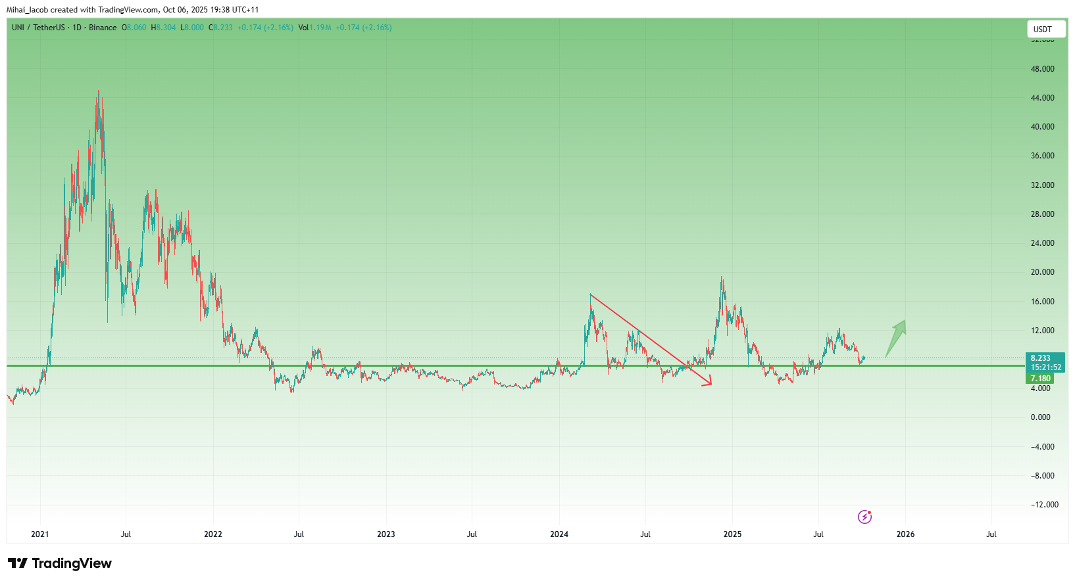
Task: Click the 44.000 level on the price scale
Action: [x=1042, y=98]
